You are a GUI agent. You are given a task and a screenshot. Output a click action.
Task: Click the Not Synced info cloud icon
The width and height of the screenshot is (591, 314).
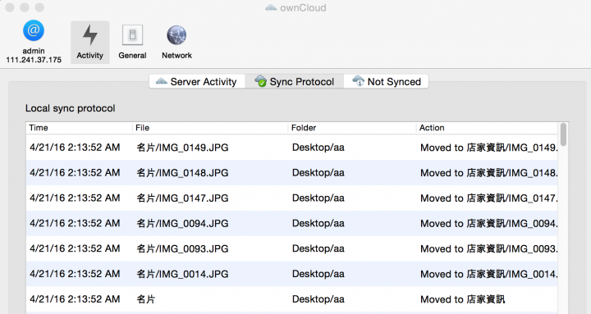(358, 80)
